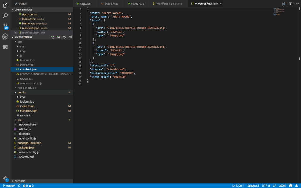Click the Manage gear icon
This screenshot has width=301, height=188.
(x=5, y=178)
